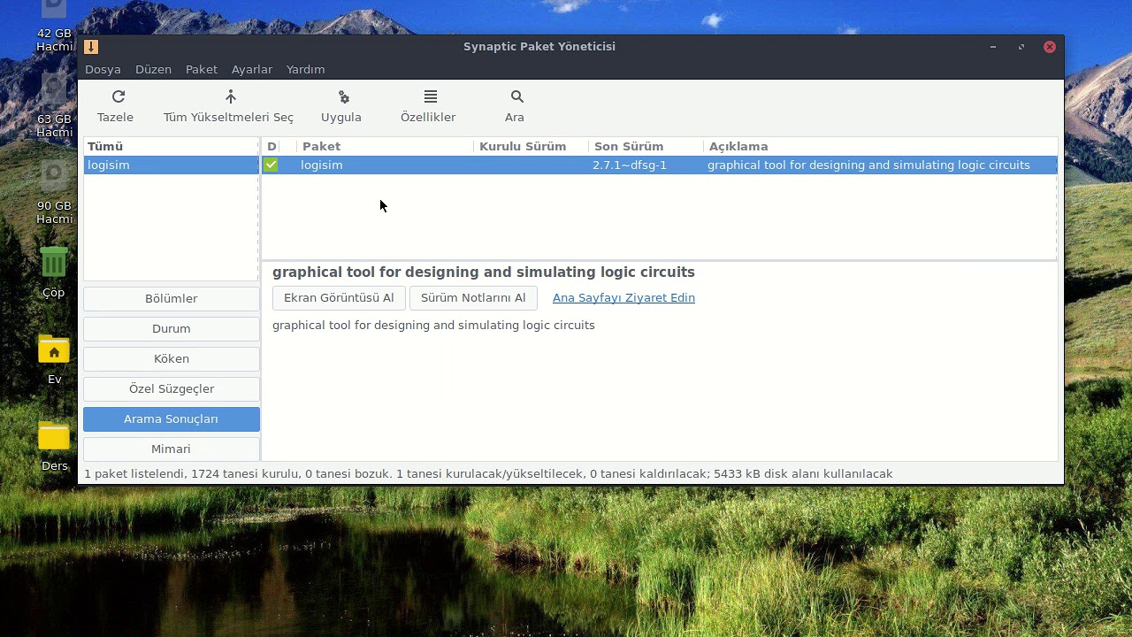Follow Ana Sayfayı Ziyaret Edin link

coord(623,298)
